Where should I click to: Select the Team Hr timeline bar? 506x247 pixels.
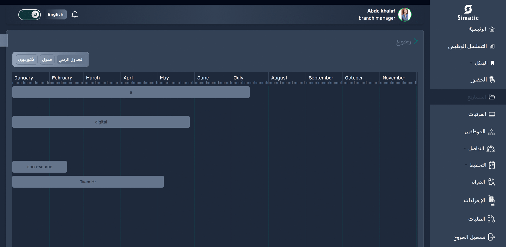click(x=88, y=182)
